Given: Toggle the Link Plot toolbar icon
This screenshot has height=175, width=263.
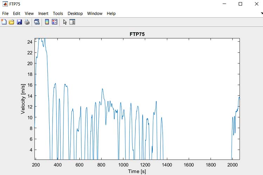Looking at the screenshot, I should tap(37, 22).
